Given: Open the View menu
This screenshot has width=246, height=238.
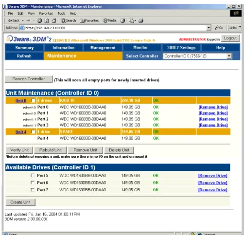Looking at the screenshot, I should pos(31,13).
